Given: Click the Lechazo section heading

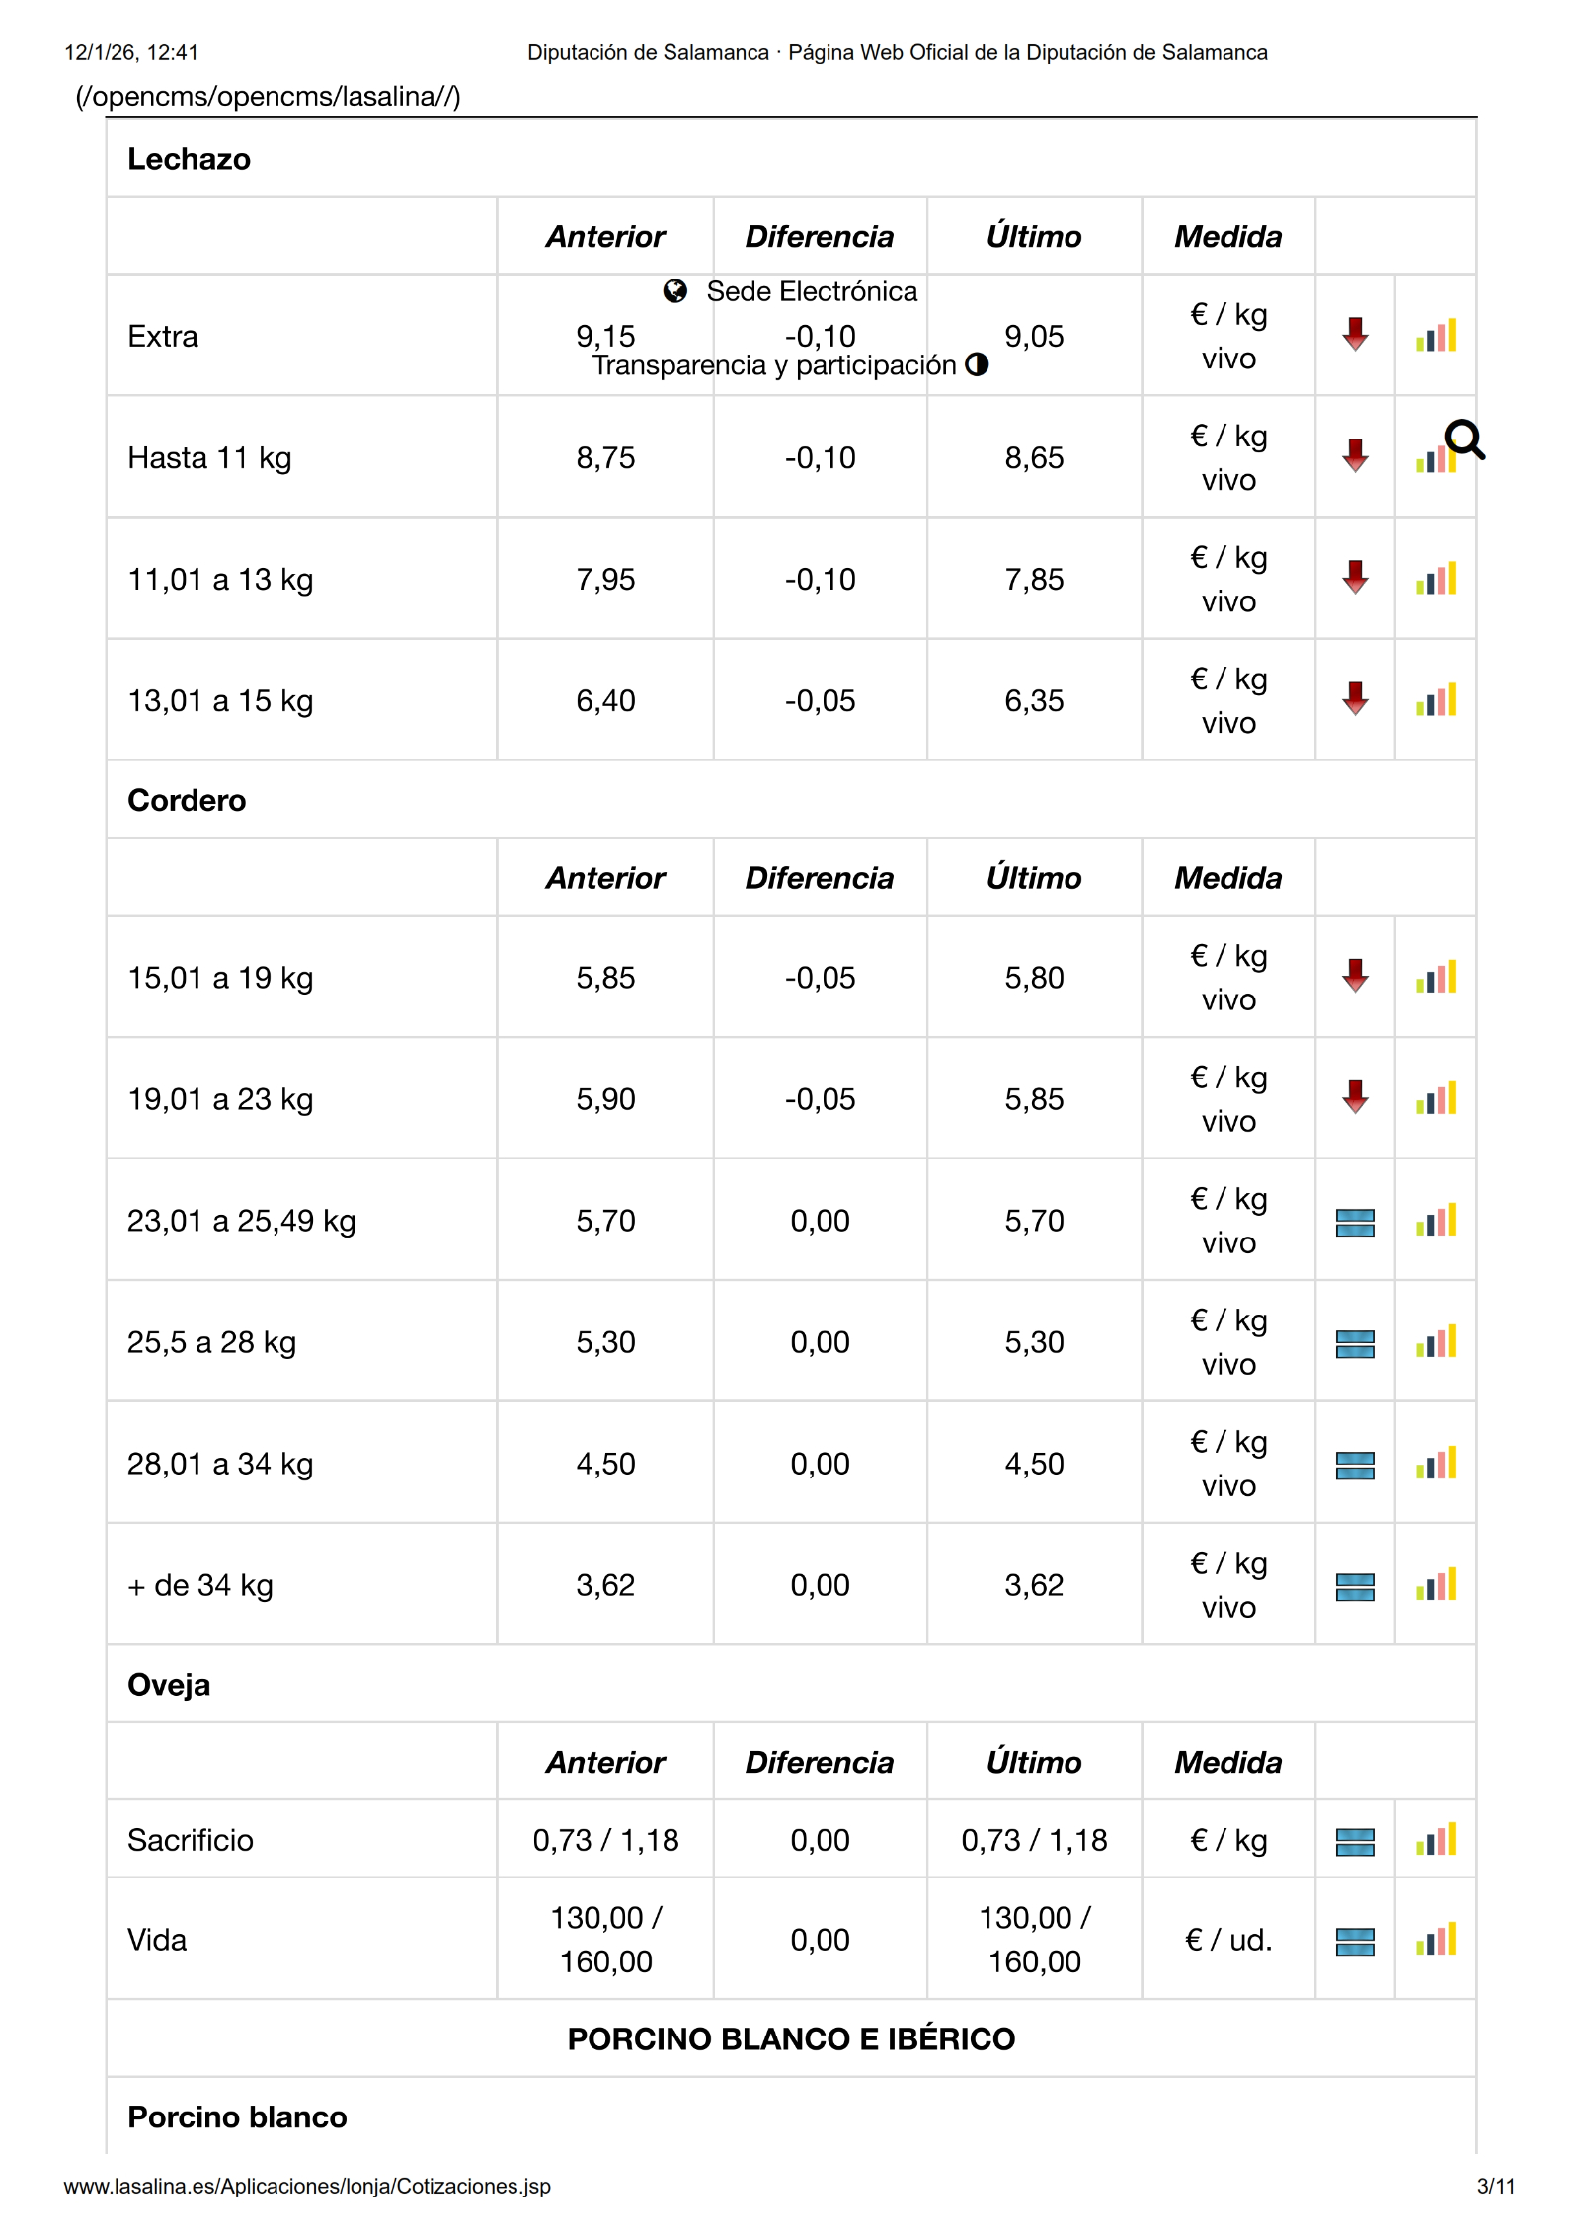Looking at the screenshot, I should 189,159.
